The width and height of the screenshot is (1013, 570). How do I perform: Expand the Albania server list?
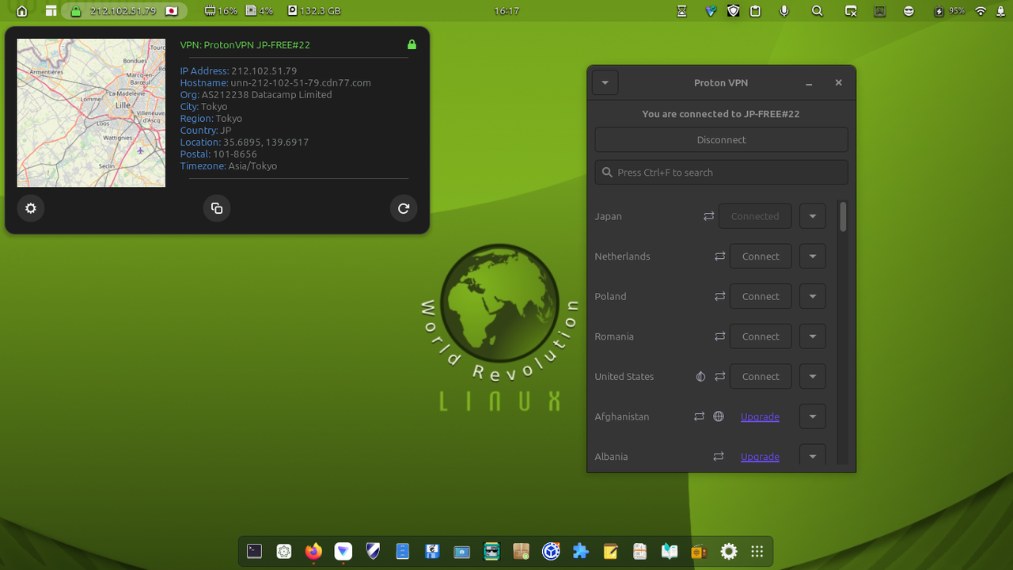tap(813, 456)
